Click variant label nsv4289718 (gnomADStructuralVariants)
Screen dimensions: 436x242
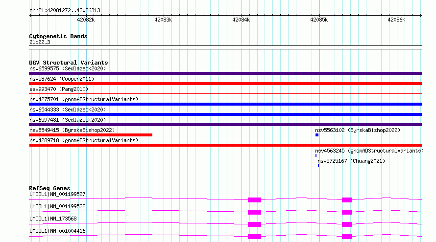tap(84, 140)
